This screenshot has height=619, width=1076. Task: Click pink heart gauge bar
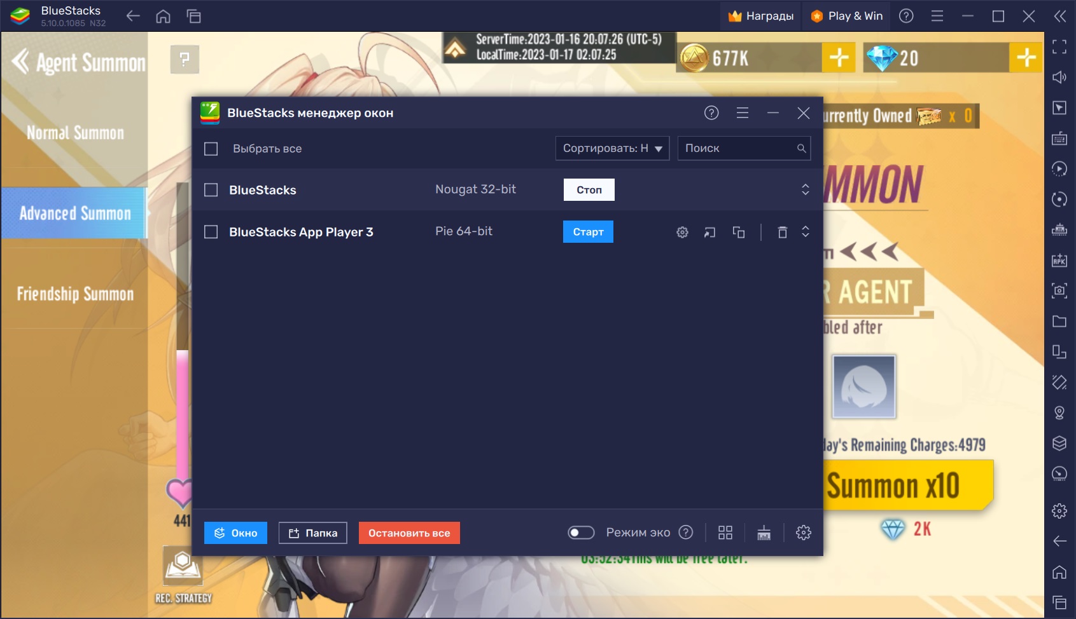[182, 413]
